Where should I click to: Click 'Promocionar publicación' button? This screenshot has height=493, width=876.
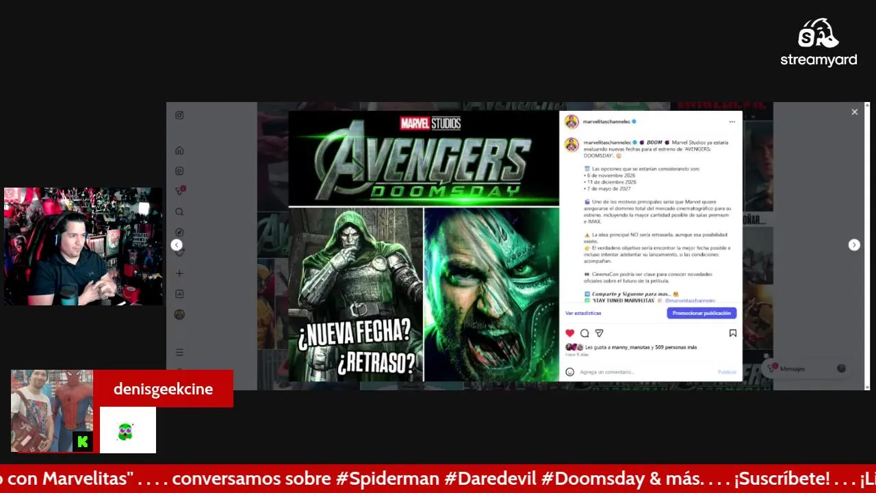pos(701,313)
